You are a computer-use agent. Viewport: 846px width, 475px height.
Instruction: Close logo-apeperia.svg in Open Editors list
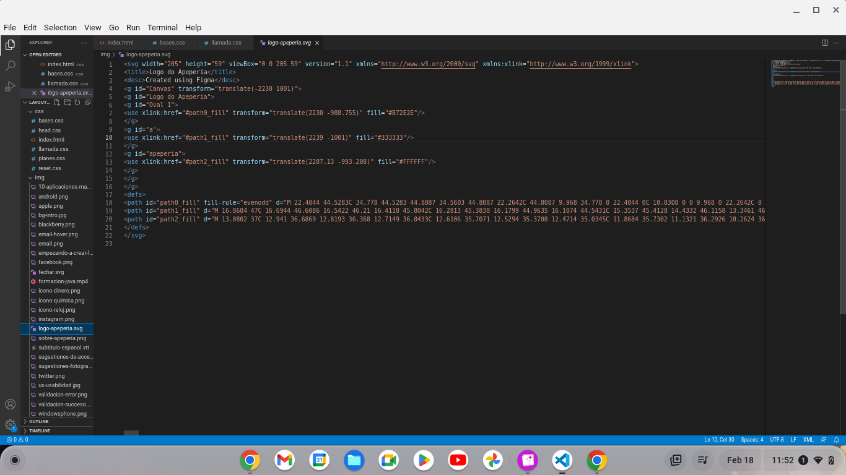[34, 93]
